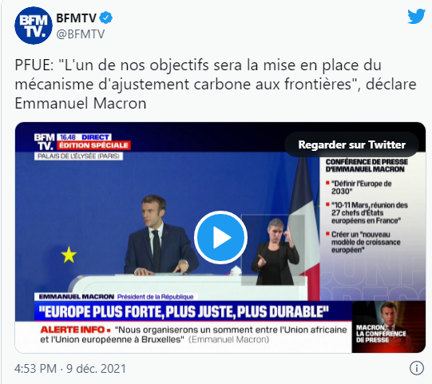
Task: Open the Twitter bird logo
Action: [416, 17]
